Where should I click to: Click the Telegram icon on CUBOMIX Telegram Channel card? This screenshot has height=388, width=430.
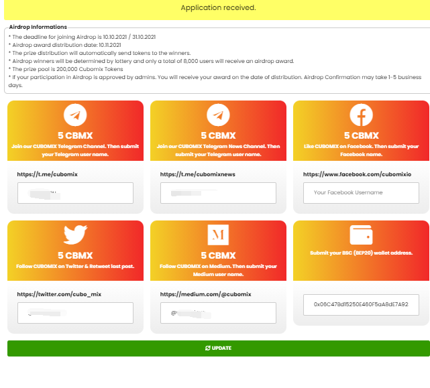[75, 115]
